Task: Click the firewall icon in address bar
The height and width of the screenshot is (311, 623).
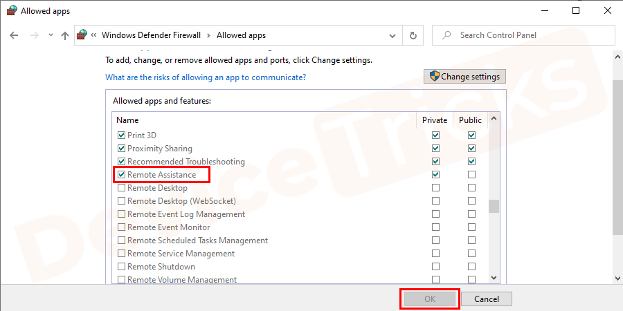Action: click(82, 35)
